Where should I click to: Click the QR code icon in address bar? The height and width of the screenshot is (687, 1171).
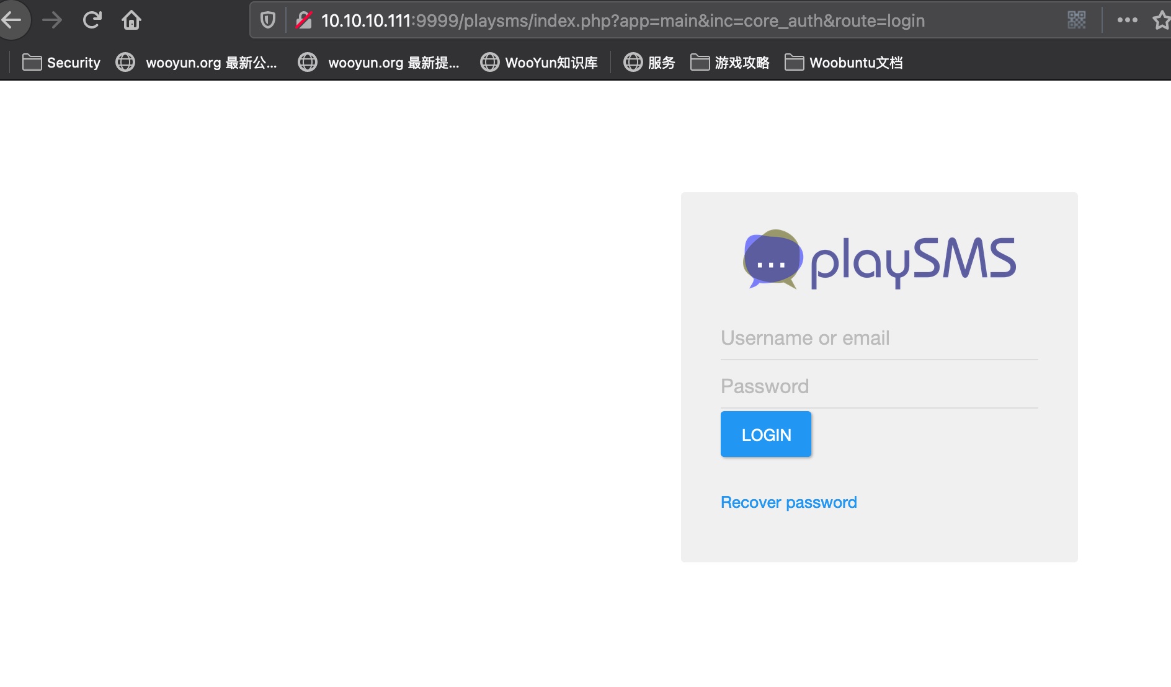click(1077, 20)
